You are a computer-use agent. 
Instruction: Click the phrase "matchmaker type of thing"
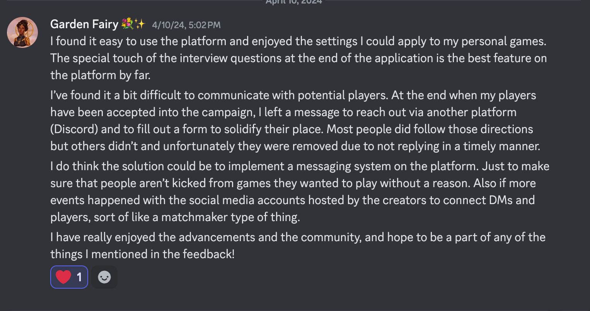[230, 217]
